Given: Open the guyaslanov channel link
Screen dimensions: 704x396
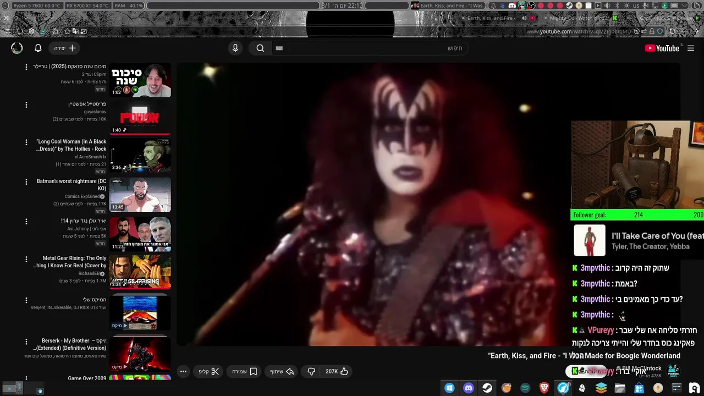Looking at the screenshot, I should [95, 112].
